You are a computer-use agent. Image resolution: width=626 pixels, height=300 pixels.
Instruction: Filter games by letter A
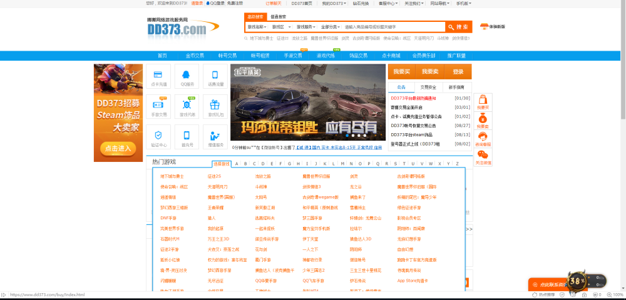[x=237, y=164]
